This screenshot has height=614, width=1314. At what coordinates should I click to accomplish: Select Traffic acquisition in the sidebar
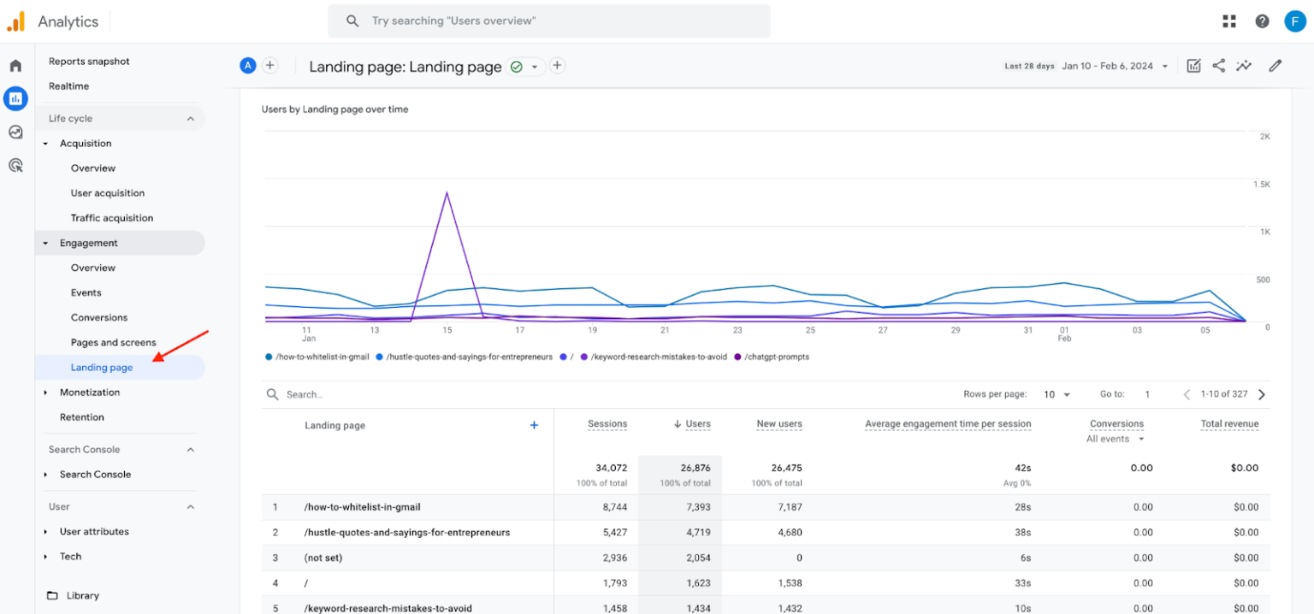[x=110, y=217]
